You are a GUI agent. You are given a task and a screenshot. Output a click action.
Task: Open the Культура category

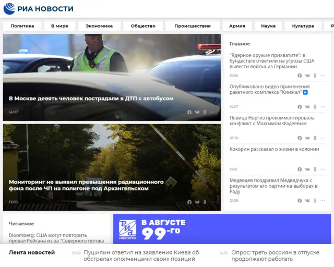pyautogui.click(x=303, y=26)
